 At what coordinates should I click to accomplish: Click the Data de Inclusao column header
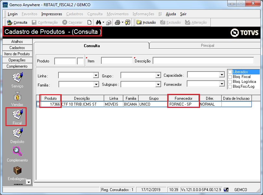pos(236,98)
